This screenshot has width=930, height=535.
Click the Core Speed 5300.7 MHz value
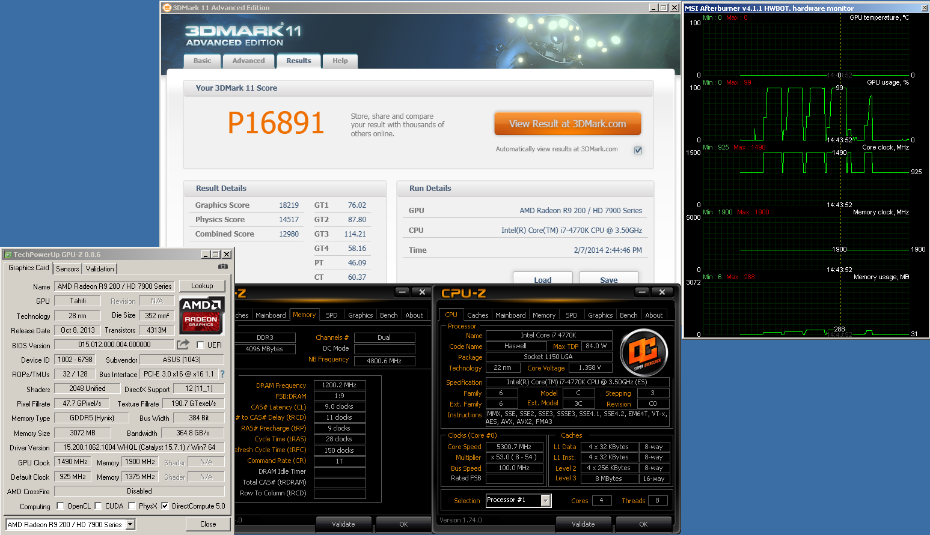click(x=514, y=447)
